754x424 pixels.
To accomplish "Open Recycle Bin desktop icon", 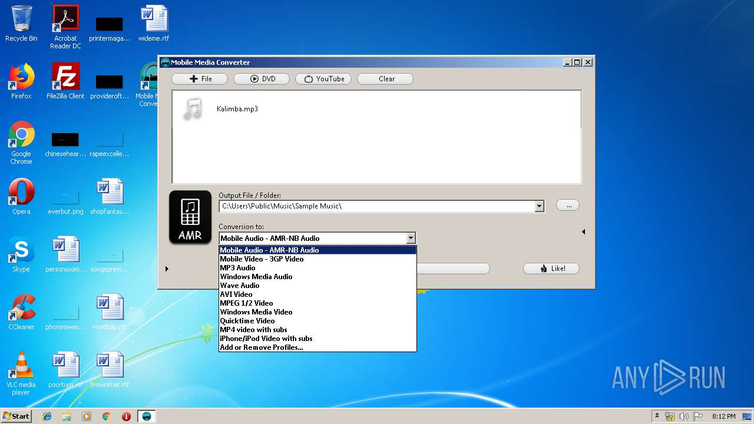I will pos(21,24).
